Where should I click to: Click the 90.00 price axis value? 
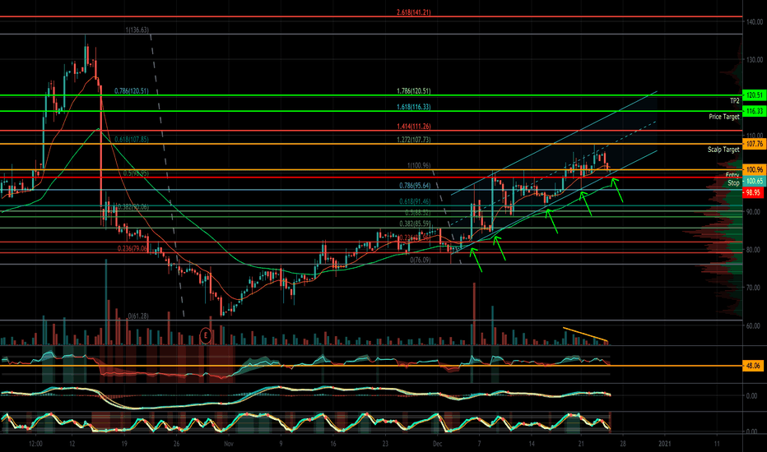pos(753,211)
